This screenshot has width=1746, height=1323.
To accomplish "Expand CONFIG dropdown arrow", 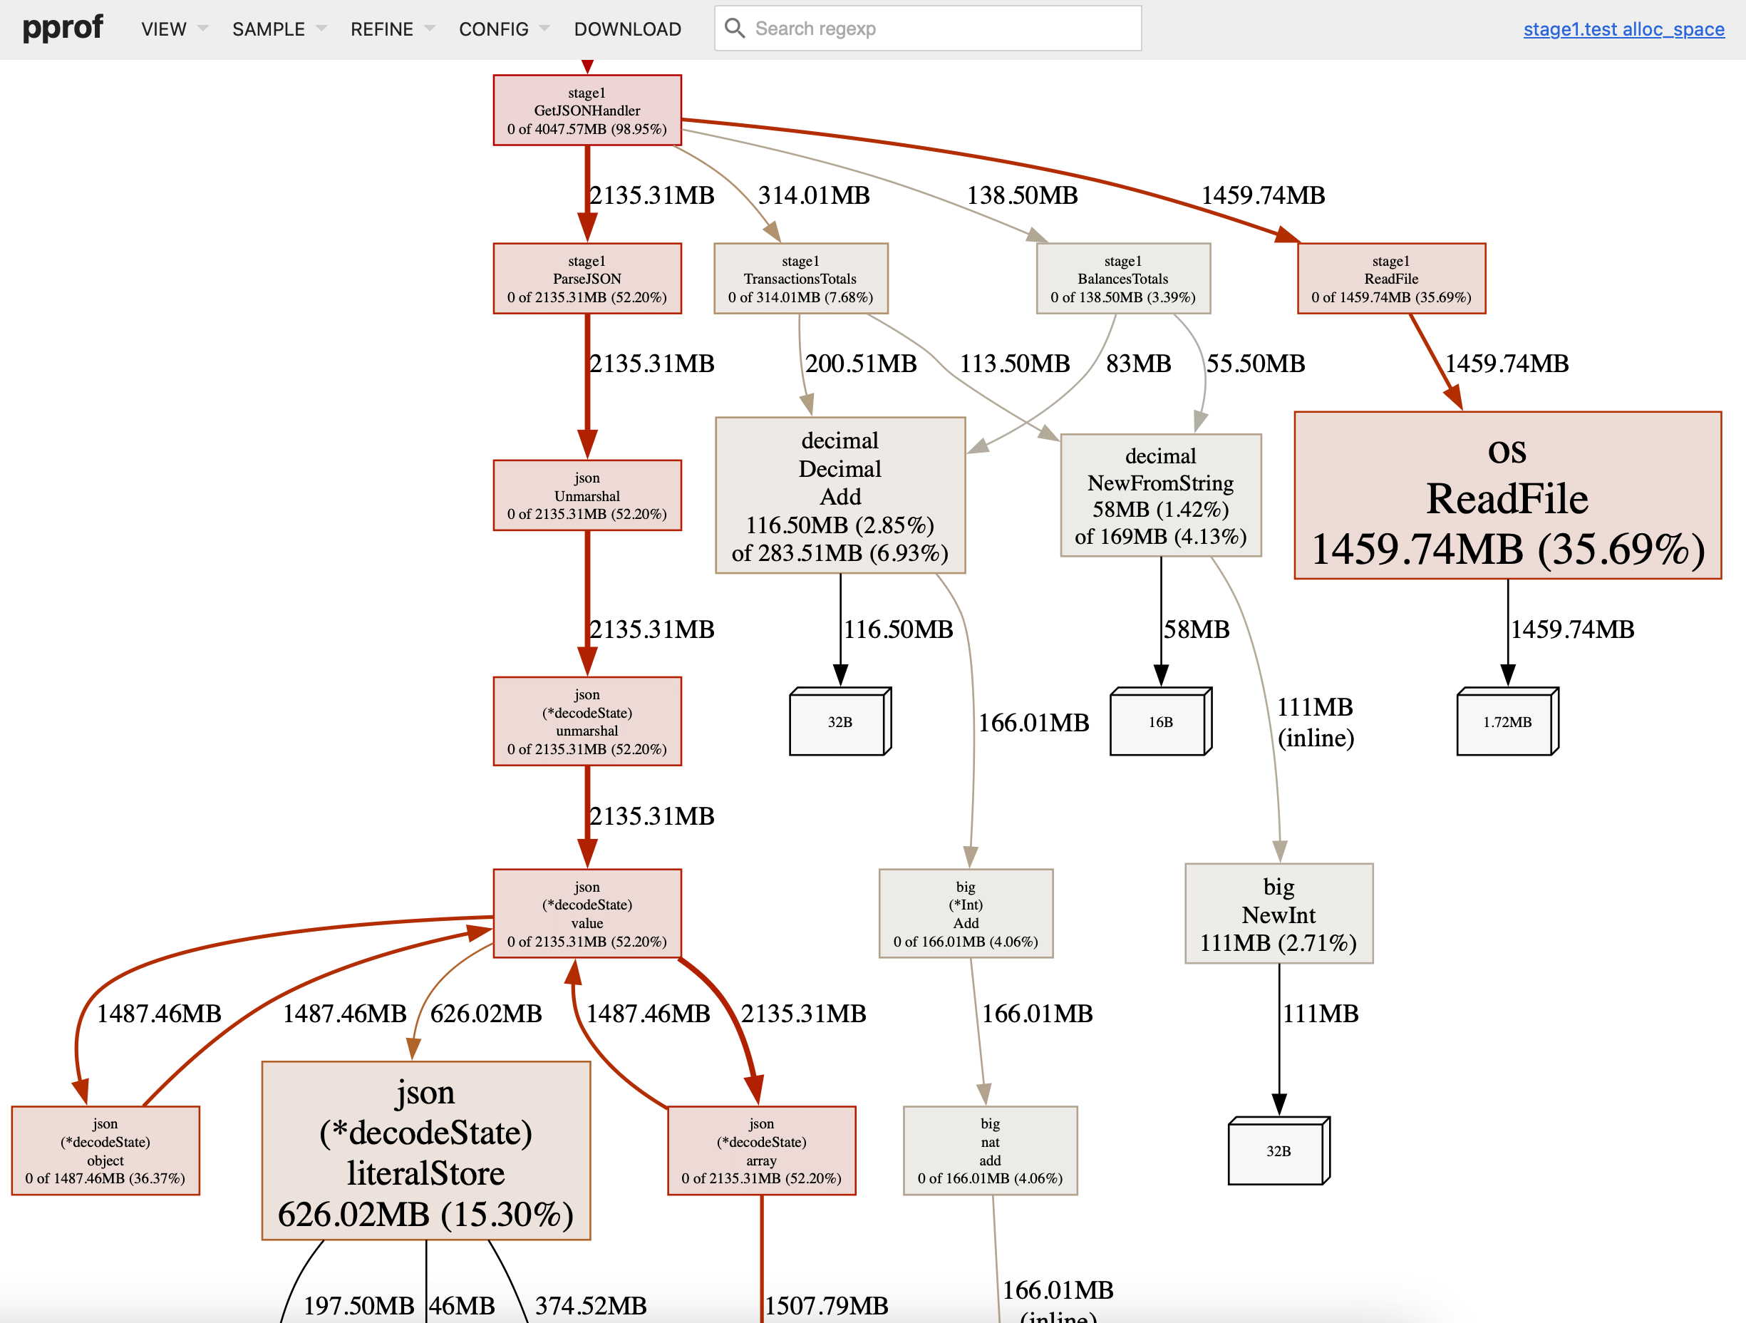I will tap(544, 29).
